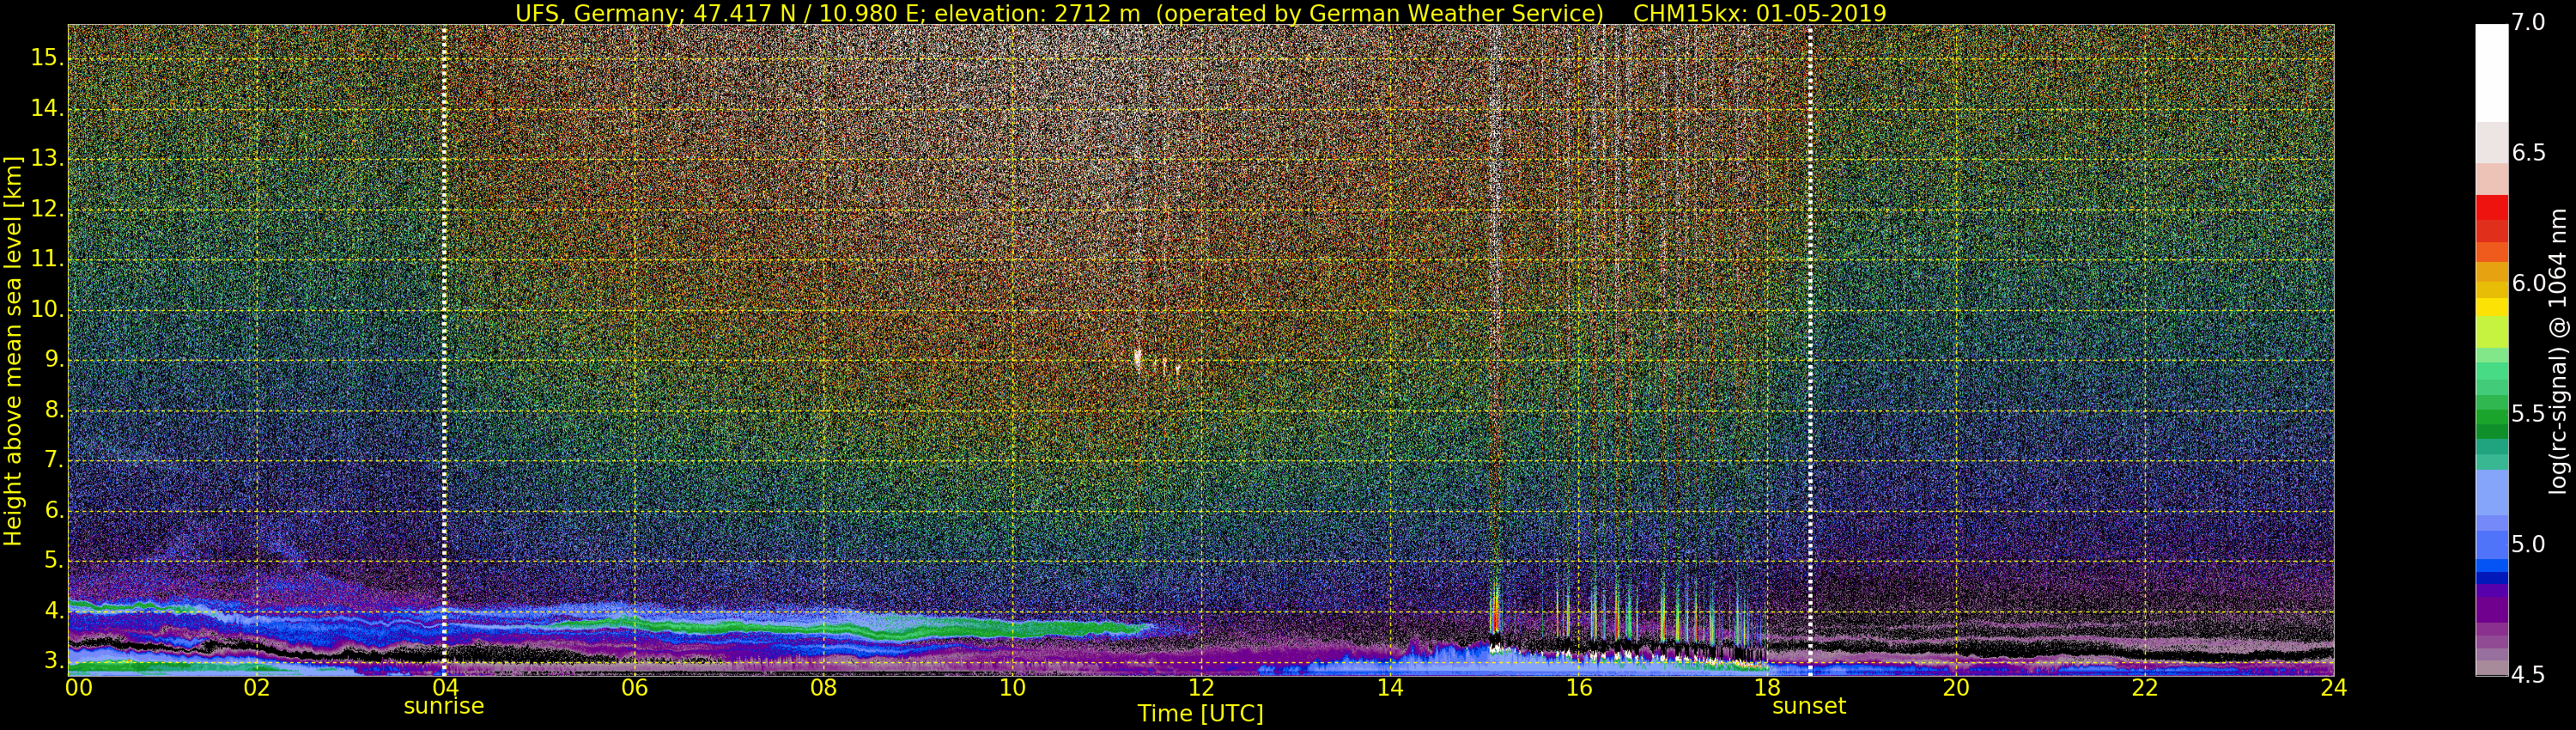Click the 'Time [UTC]' axis label

1200,714
